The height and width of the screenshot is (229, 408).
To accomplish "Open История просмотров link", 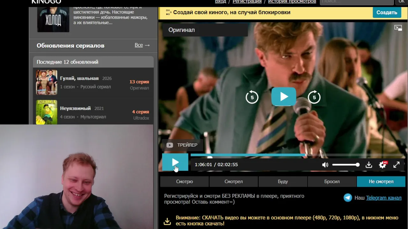I will [x=292, y=2].
